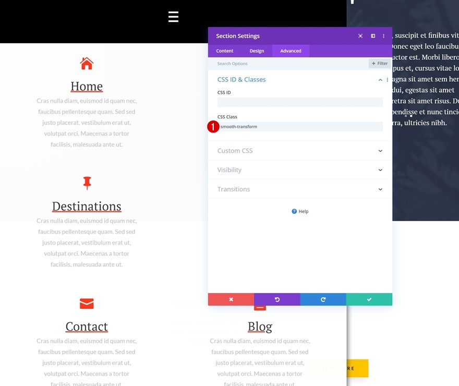Click the Help link text
Screen dimensions: 459x386
(x=304, y=211)
